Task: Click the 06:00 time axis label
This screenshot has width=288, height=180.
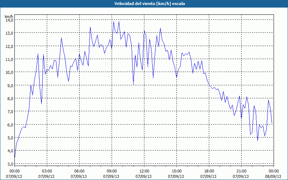Action: (x=79, y=171)
